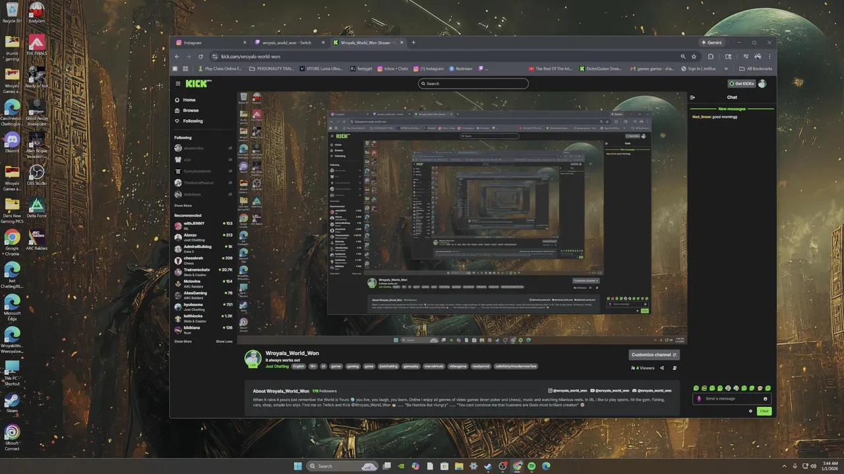Viewport: 844px width, 474px height.
Task: Open Mcirvine recommended channel
Action: tap(203, 282)
